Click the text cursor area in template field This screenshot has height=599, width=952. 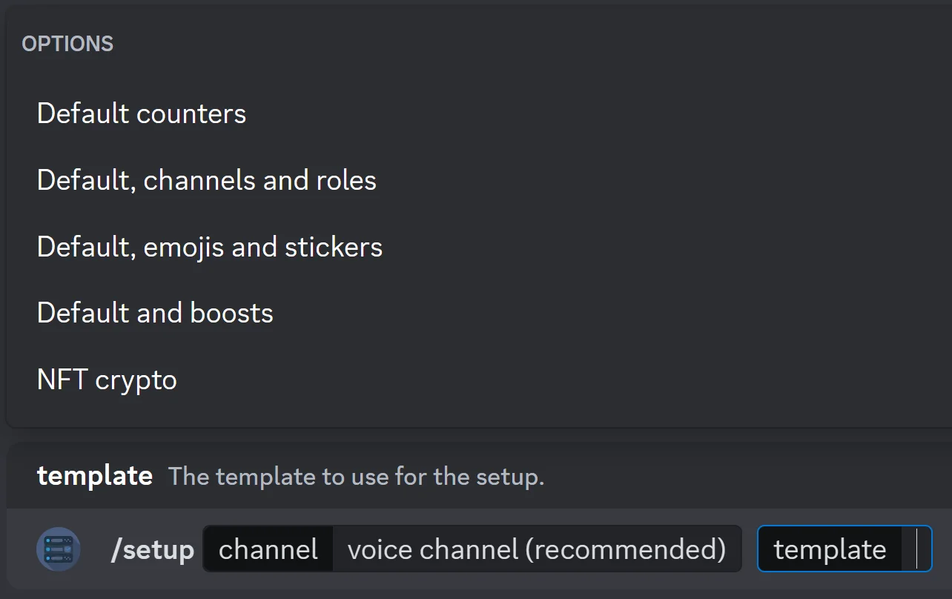click(918, 549)
